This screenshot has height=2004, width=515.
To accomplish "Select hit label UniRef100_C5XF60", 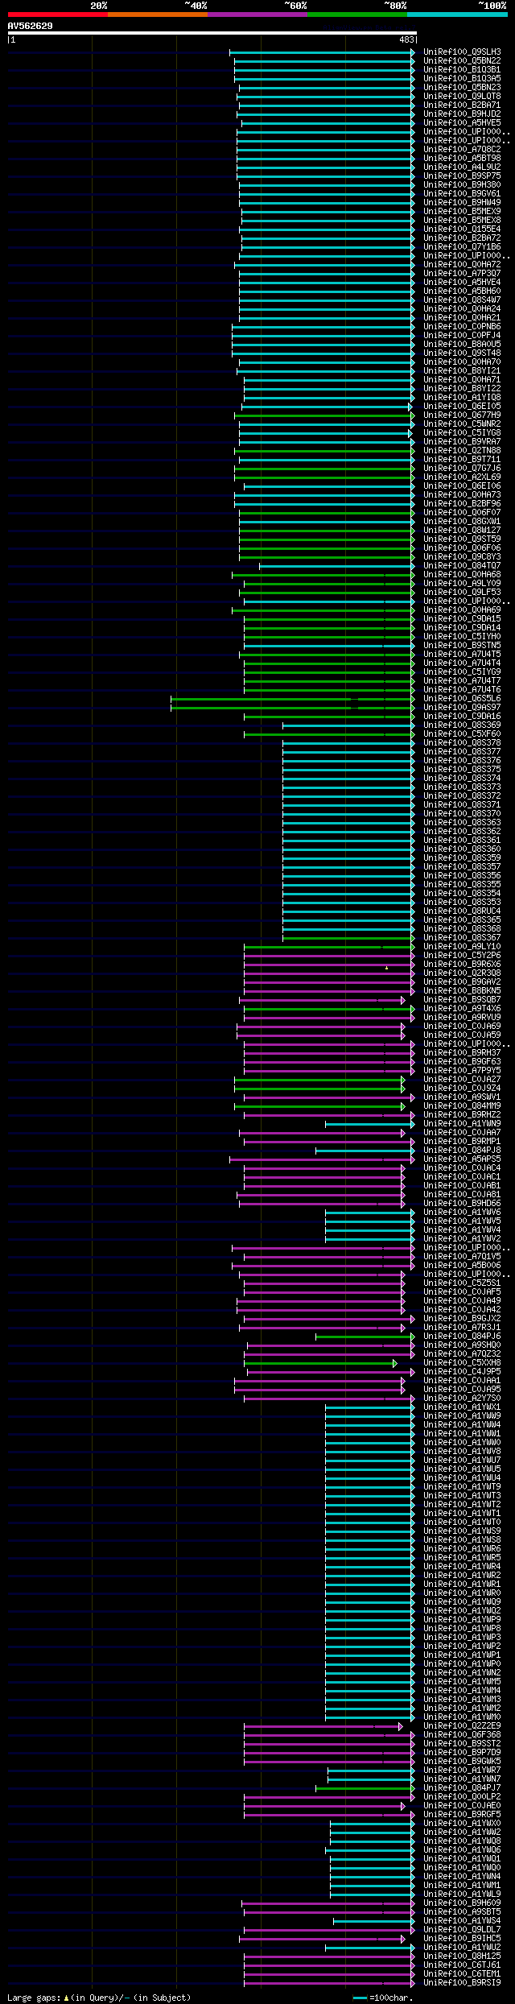I will [462, 734].
